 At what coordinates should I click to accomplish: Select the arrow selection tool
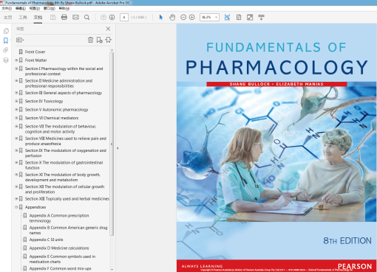pyautogui.click(x=161, y=17)
